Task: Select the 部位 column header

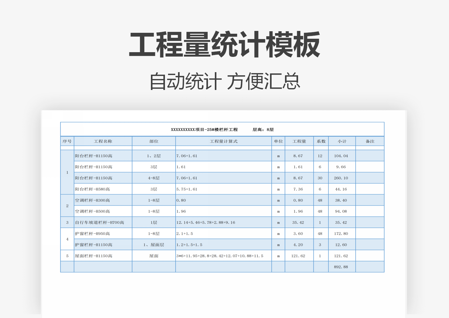Action: [x=154, y=141]
